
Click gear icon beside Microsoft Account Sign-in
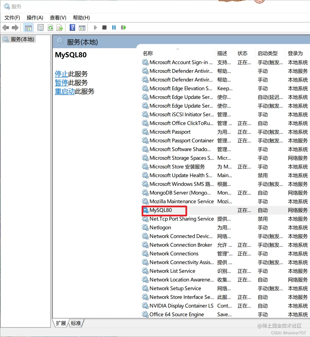145,62
